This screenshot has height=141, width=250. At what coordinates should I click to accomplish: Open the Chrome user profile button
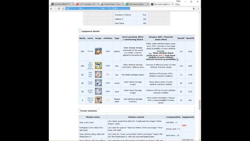(x=179, y=1)
